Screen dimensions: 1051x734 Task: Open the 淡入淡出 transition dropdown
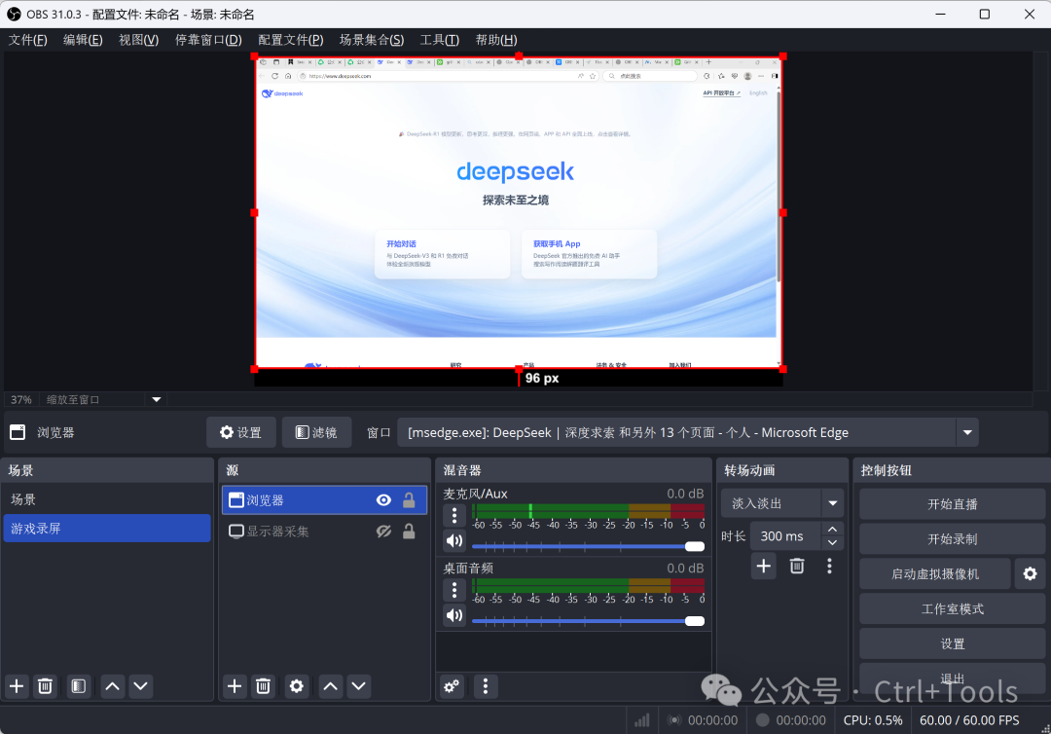(832, 503)
